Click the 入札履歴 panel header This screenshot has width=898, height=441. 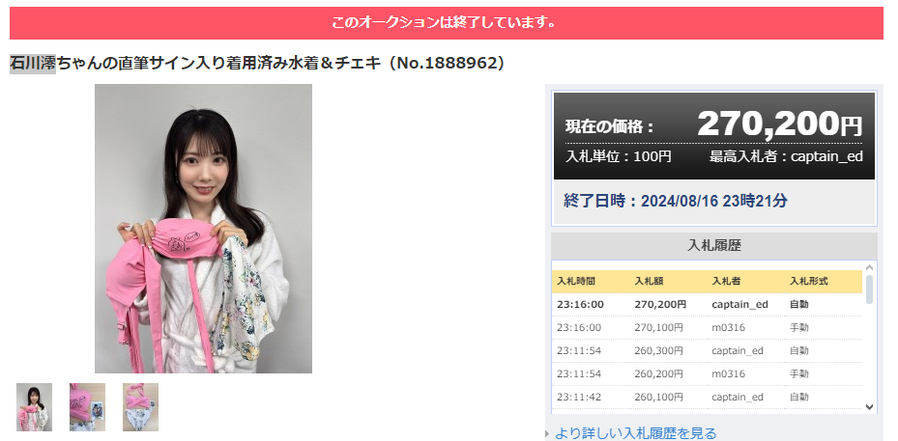point(714,246)
